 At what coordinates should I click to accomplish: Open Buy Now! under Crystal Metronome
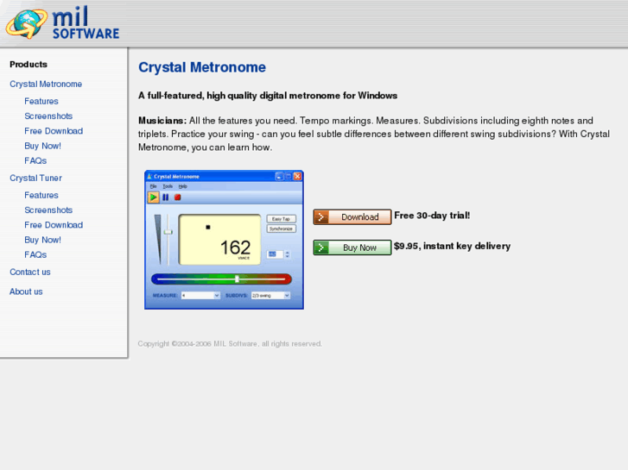(43, 146)
